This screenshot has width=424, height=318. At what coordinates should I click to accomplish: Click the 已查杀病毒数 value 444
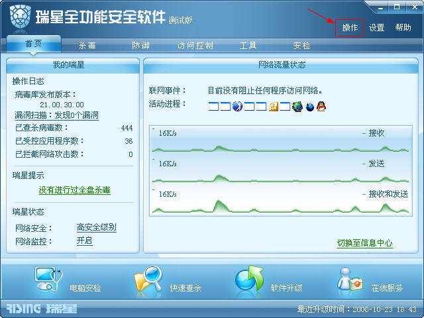coord(127,128)
